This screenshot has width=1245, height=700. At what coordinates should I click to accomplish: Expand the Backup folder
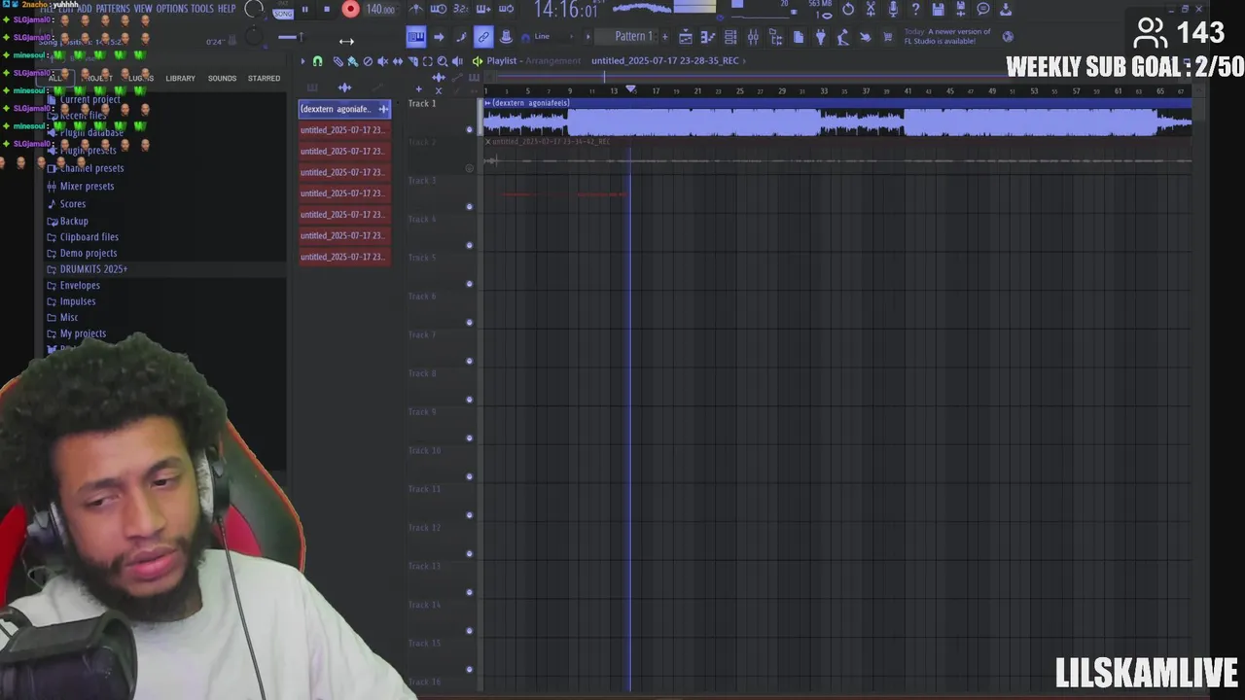click(x=74, y=221)
